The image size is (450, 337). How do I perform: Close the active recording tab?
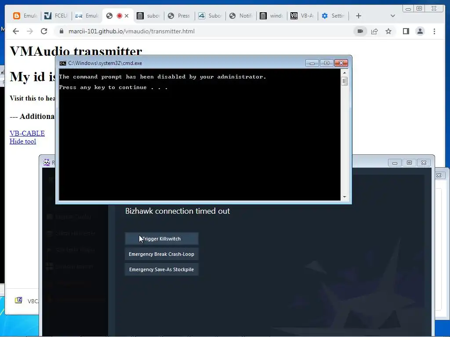tap(127, 16)
